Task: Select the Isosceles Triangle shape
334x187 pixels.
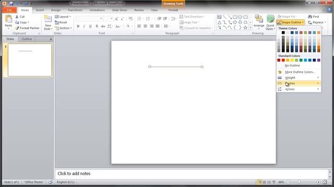Action: 219,22
